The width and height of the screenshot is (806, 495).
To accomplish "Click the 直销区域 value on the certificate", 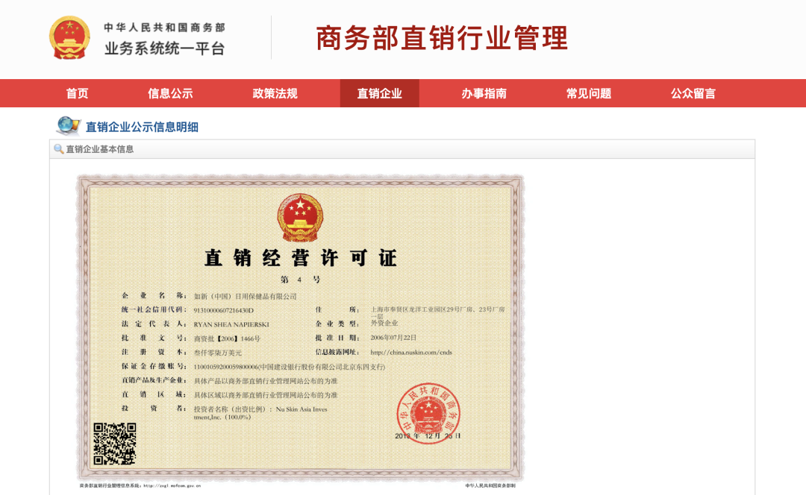I will [x=266, y=395].
